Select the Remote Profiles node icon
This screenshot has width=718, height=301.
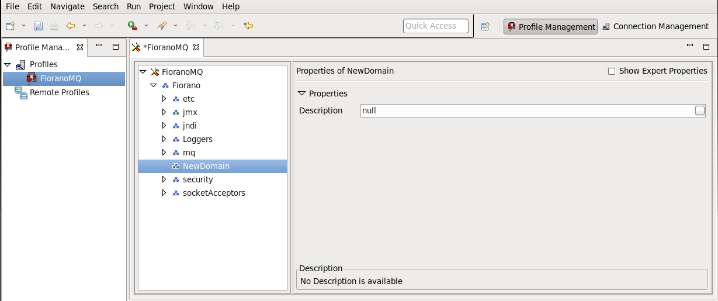point(21,92)
